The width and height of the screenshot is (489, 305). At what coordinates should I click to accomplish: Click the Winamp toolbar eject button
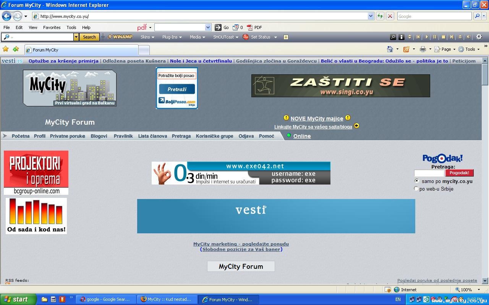[x=460, y=37]
